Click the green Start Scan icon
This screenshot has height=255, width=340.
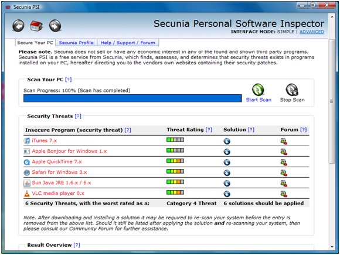pos(258,89)
